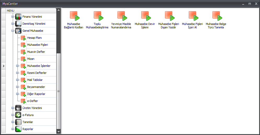Open Muhasebe Fişleri Dışarı Yazdır icon
This screenshot has height=135, width=260.
(x=170, y=16)
